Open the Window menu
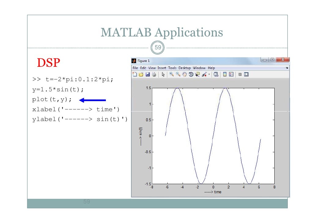This screenshot has height=223, width=315. pos(199,68)
